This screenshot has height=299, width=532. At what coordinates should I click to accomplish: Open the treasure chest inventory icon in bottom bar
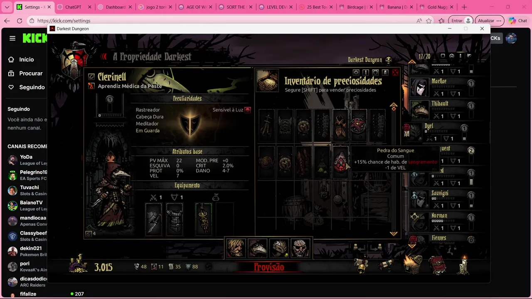click(413, 265)
